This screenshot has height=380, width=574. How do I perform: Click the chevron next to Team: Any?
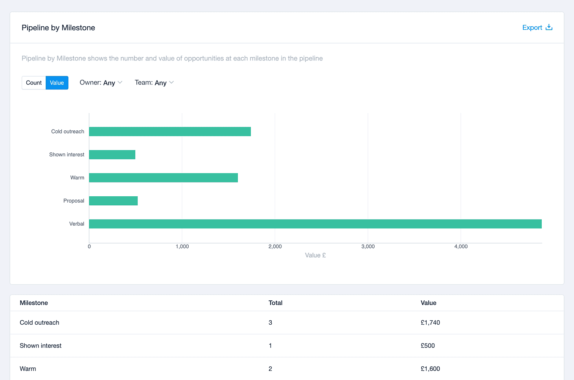(171, 82)
